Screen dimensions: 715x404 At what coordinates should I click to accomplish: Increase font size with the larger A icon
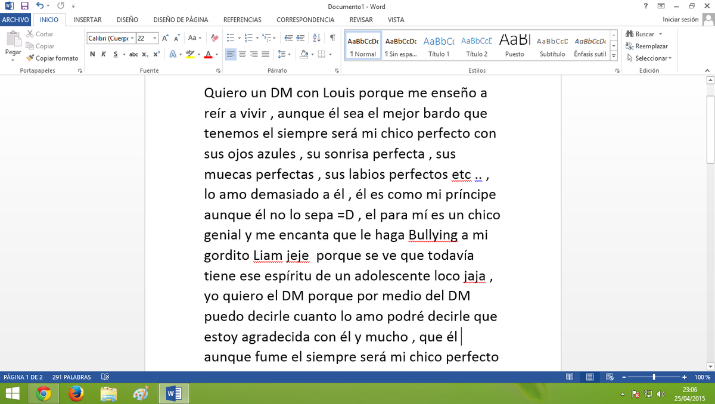coord(165,38)
